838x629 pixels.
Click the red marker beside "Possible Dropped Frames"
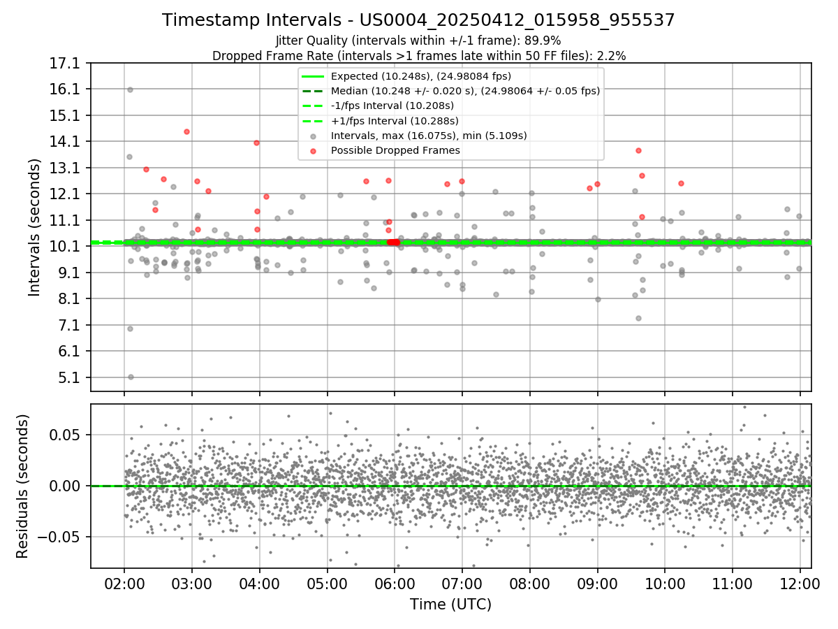pyautogui.click(x=313, y=150)
